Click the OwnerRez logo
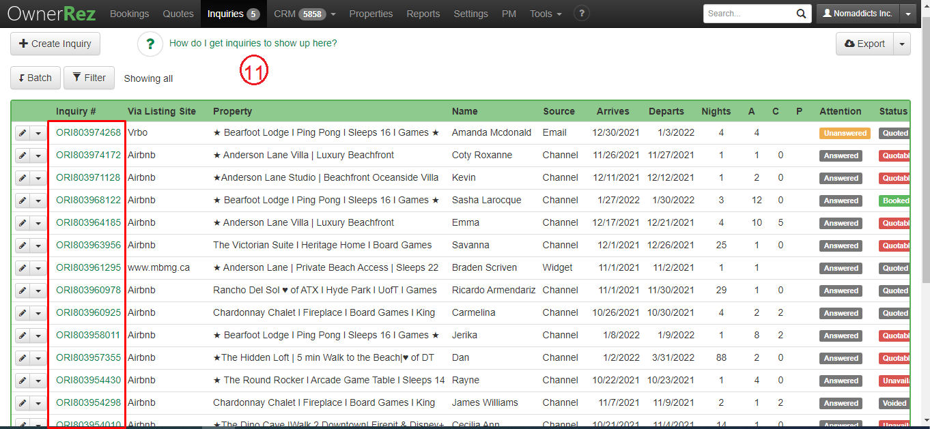This screenshot has width=930, height=429. click(52, 14)
